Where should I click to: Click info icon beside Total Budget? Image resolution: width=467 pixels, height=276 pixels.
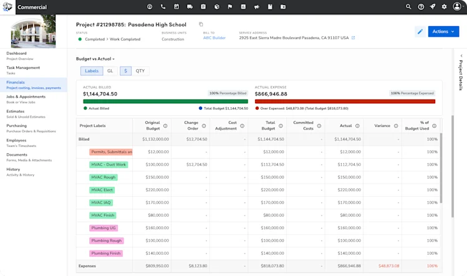tap(281, 126)
